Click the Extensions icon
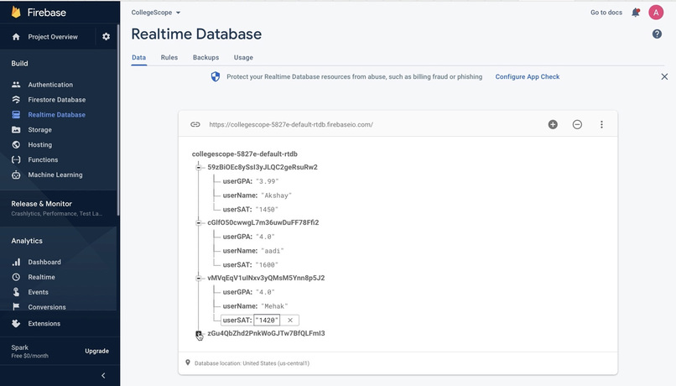 point(16,323)
